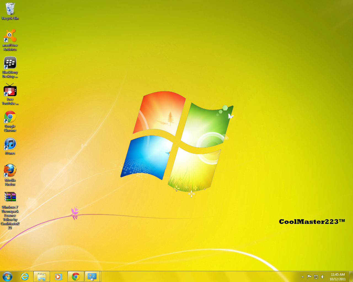Open the Recycle Bin

[x=10, y=8]
